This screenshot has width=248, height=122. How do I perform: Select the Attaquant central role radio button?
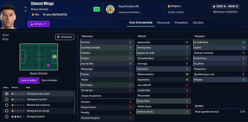[7, 99]
